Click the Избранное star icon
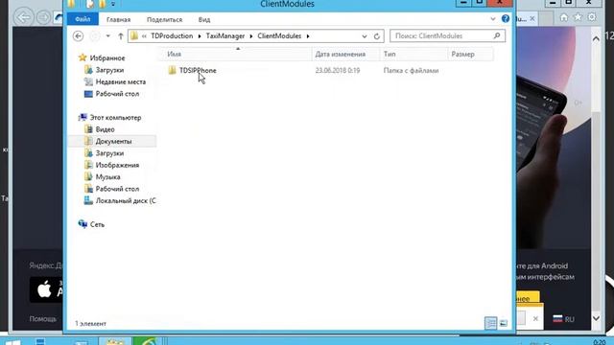 pos(83,57)
